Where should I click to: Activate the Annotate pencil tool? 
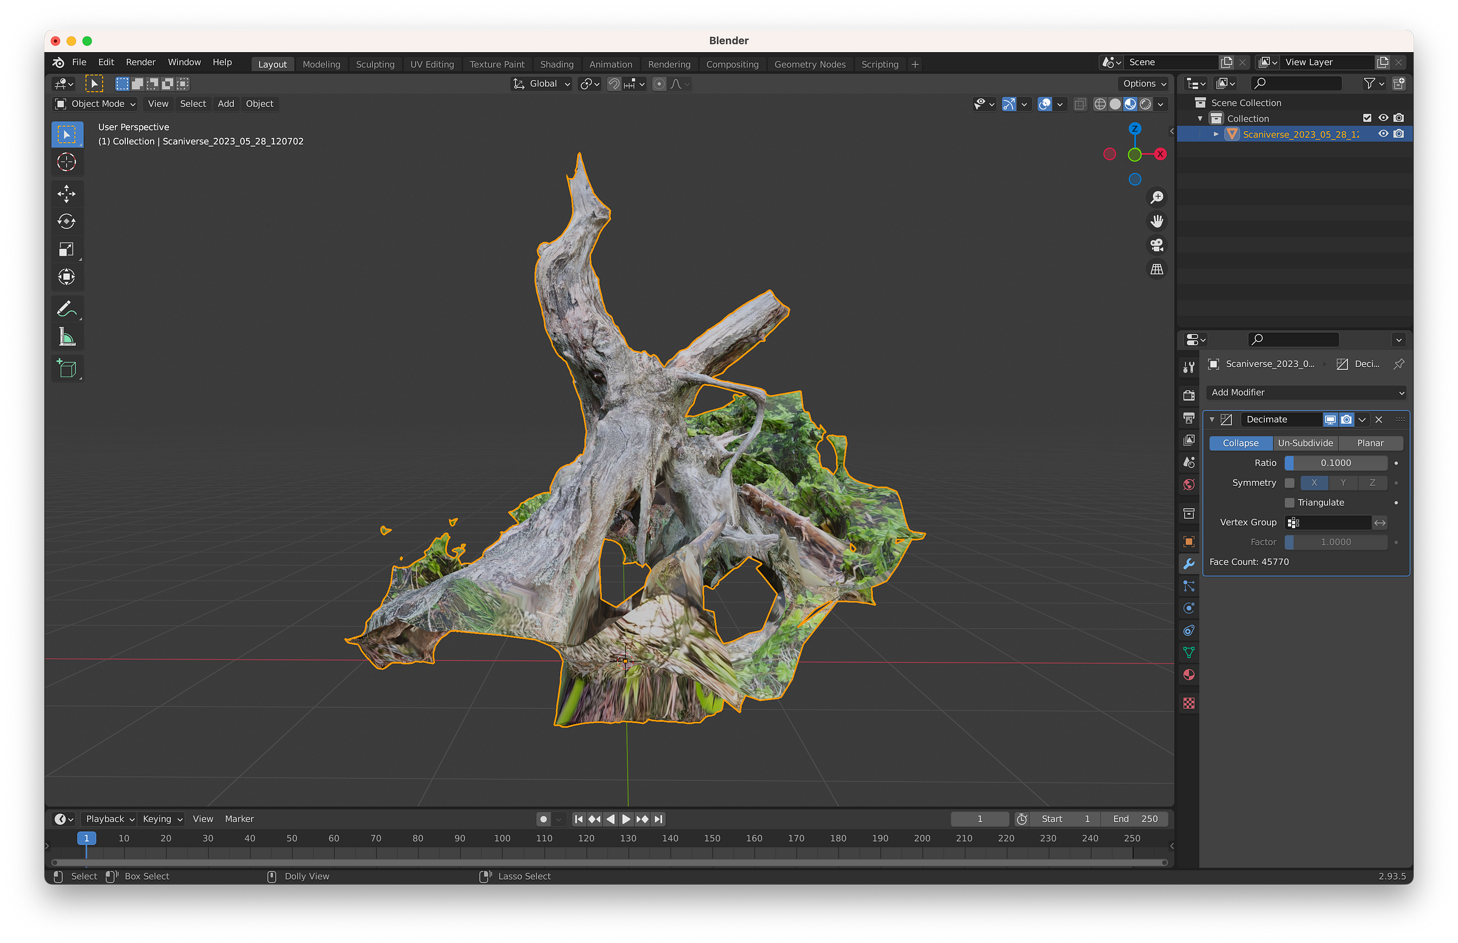coord(66,308)
